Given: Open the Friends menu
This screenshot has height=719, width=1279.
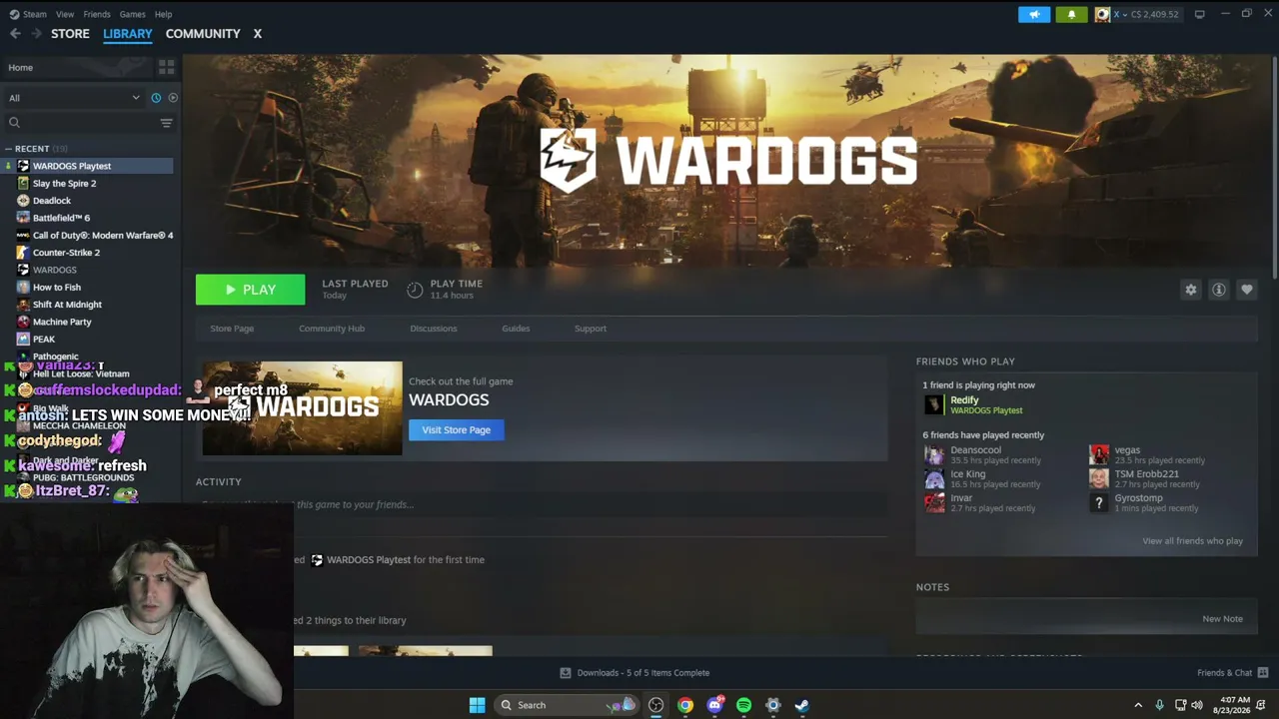Looking at the screenshot, I should tap(97, 14).
